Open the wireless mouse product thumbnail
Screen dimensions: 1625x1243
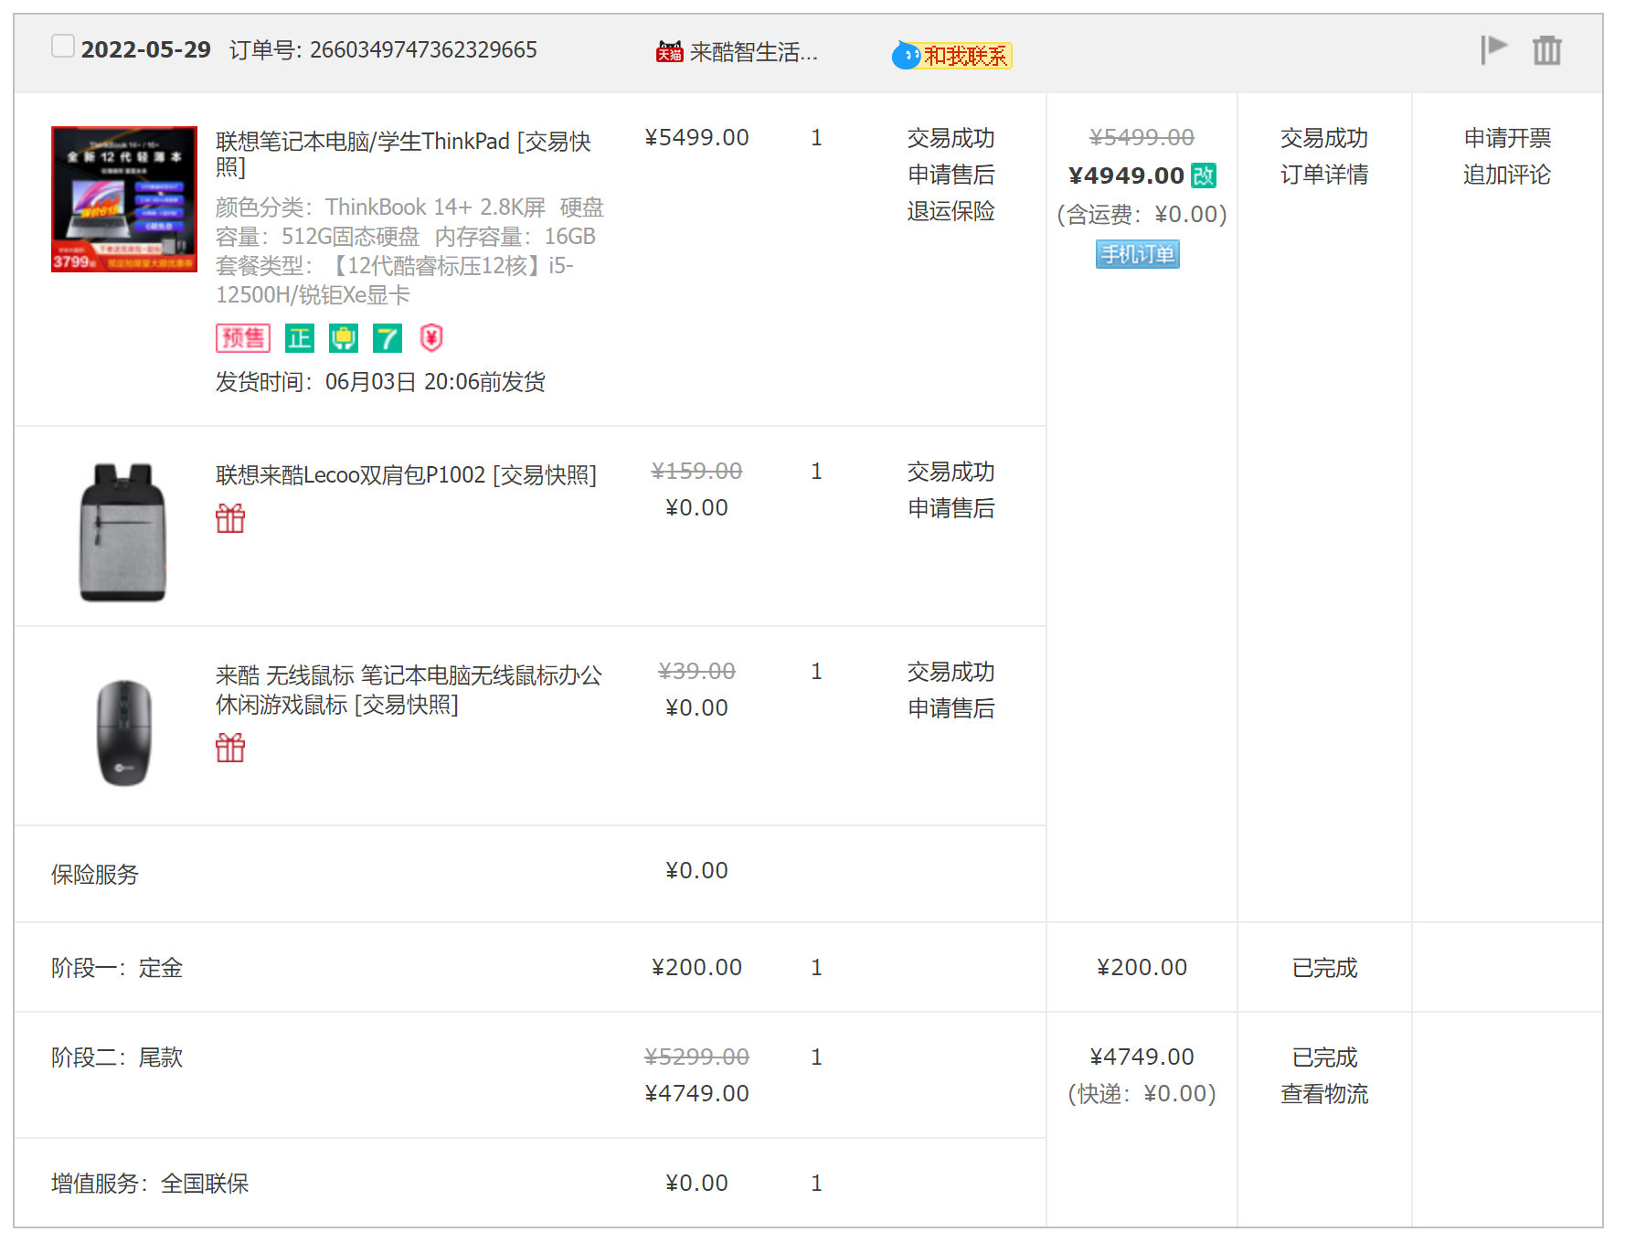point(124,732)
